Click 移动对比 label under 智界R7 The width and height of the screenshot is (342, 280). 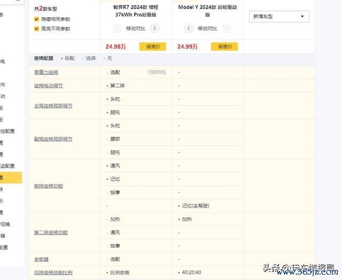pyautogui.click(x=136, y=28)
